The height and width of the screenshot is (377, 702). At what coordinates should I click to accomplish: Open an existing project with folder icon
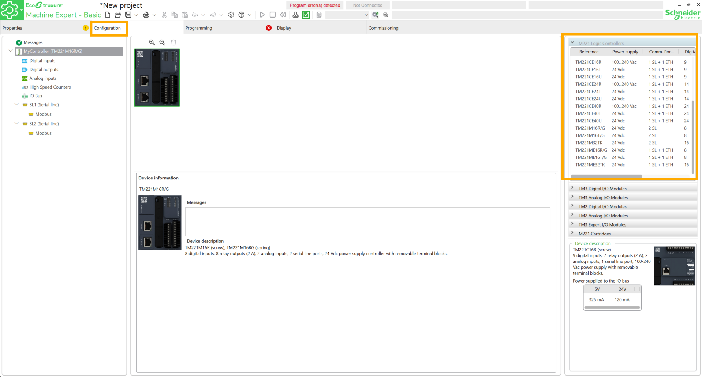click(117, 15)
